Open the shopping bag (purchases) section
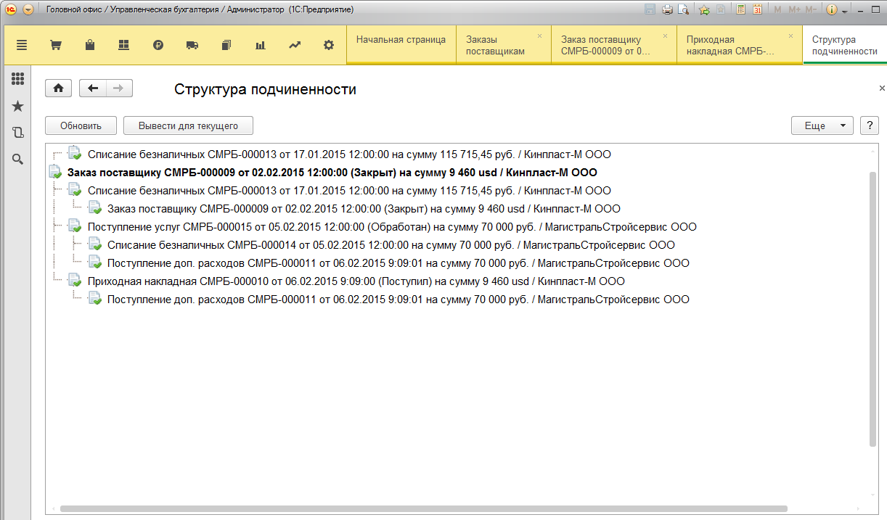887x520 pixels. [90, 45]
